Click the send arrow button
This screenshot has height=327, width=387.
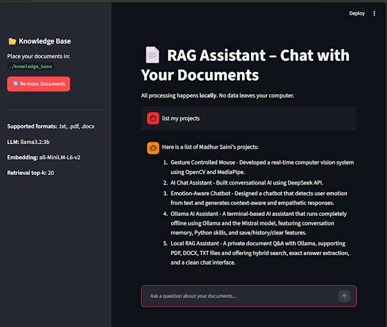tap(344, 296)
